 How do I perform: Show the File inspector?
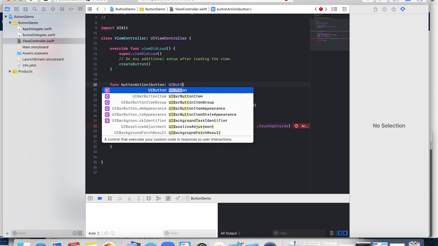click(x=375, y=10)
